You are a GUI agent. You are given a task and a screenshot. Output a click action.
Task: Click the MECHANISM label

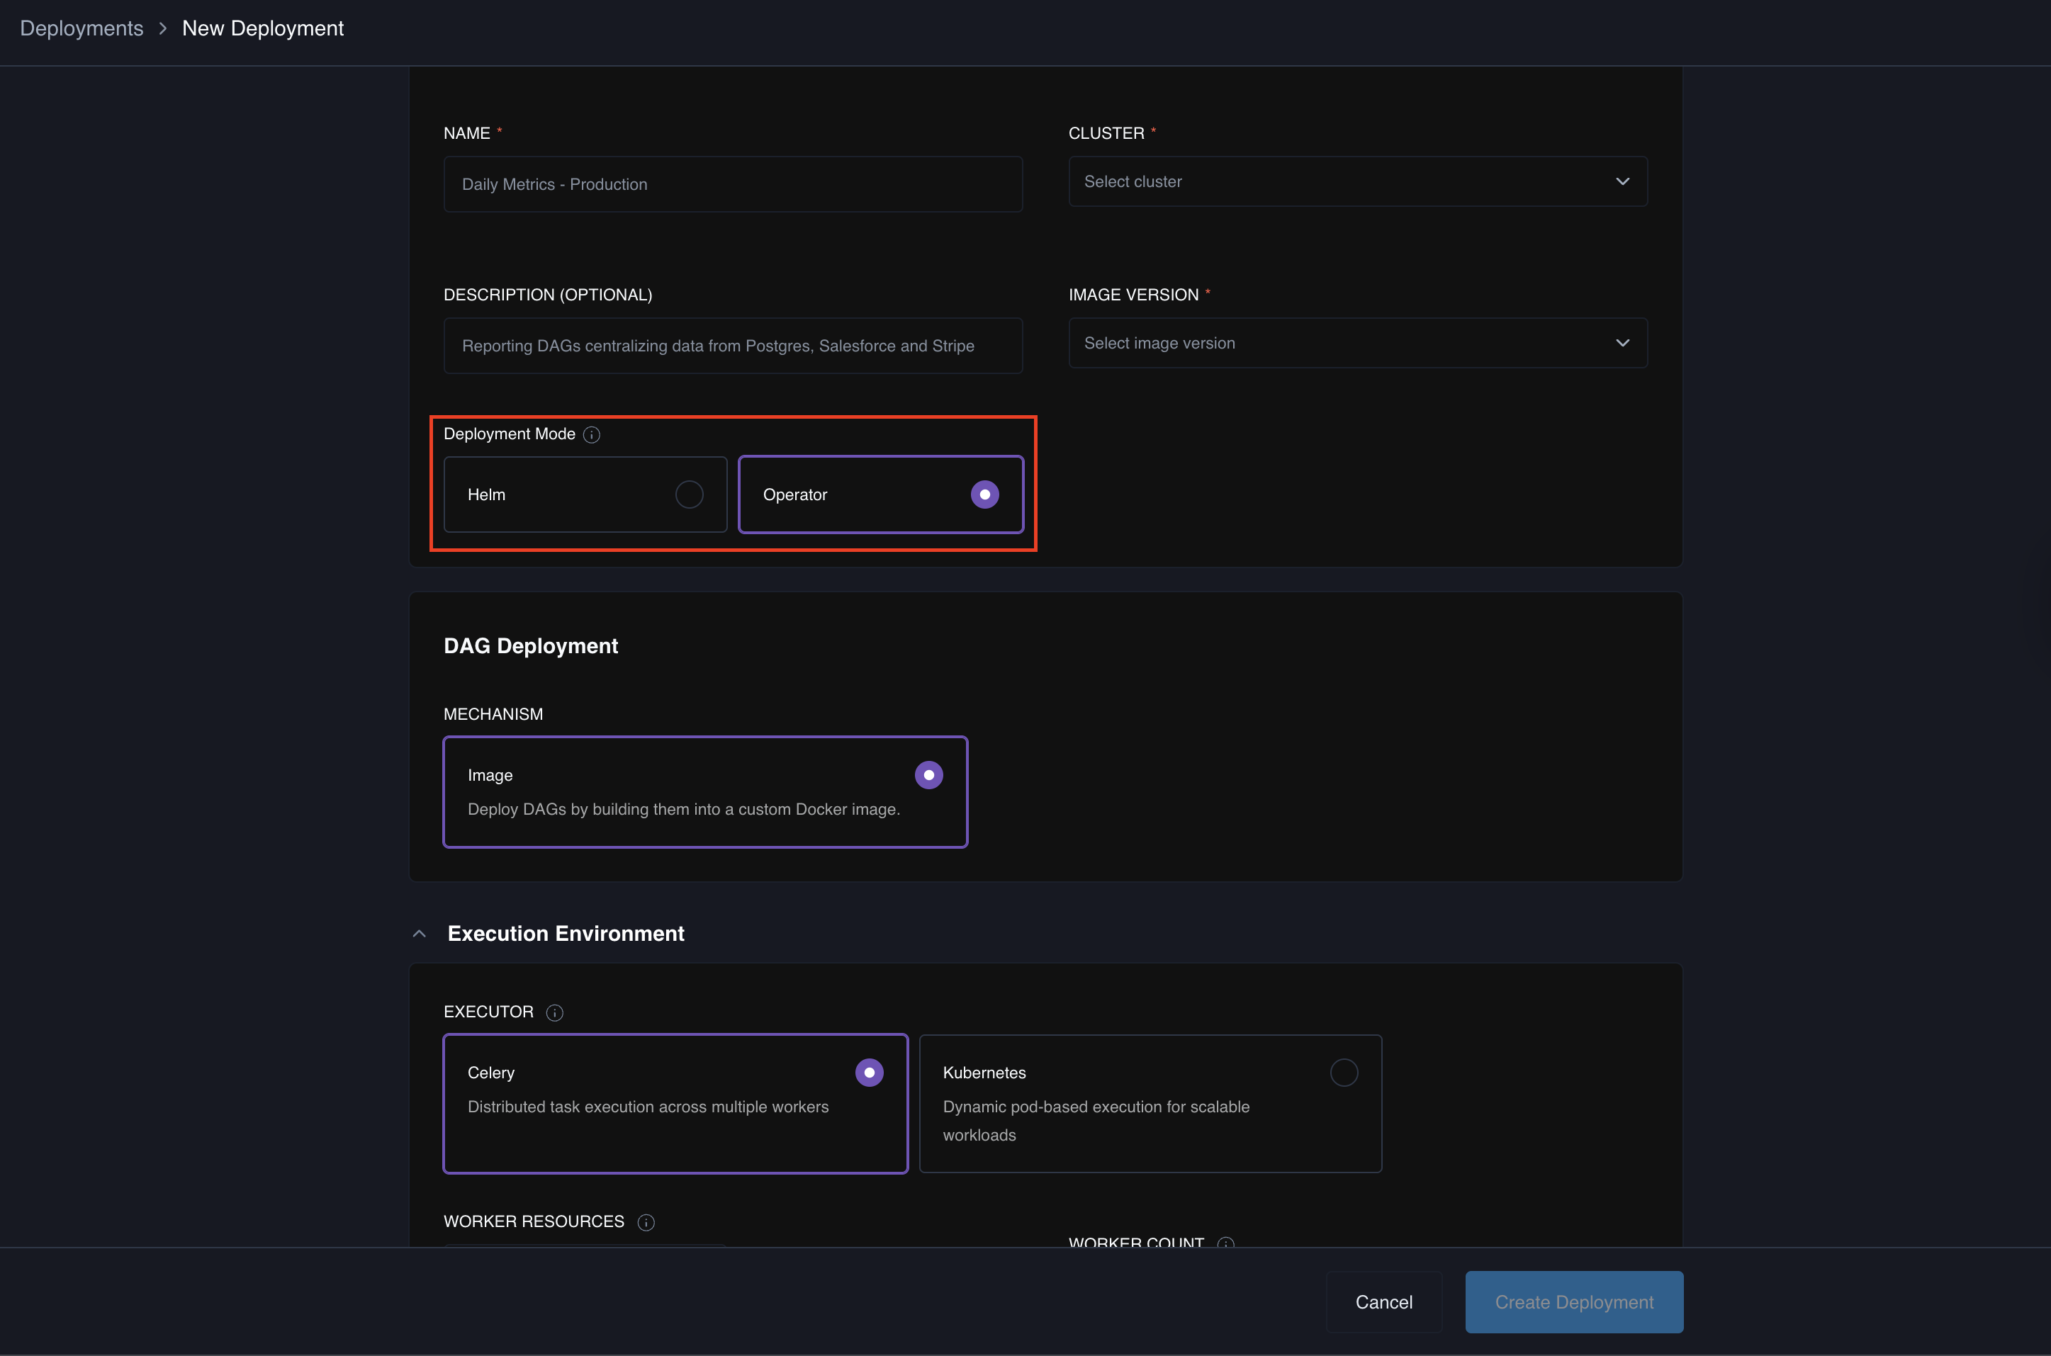click(x=493, y=714)
